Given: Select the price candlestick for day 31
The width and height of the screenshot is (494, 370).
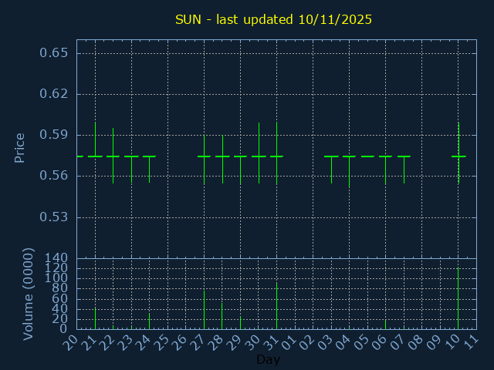Looking at the screenshot, I should (x=276, y=156).
